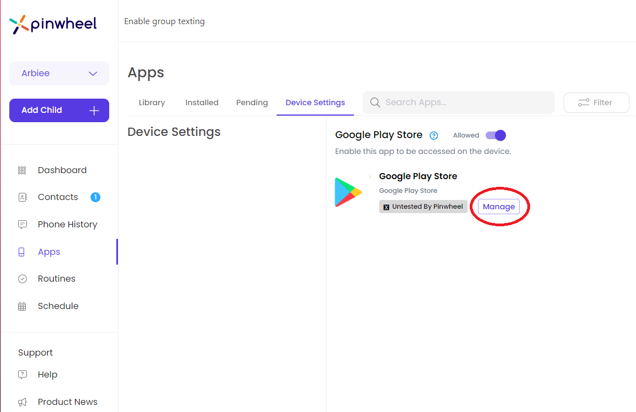Select the Apps section icon
Viewport: 636px width, 412px height.
22,251
